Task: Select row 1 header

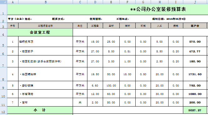Action: point(3,9)
